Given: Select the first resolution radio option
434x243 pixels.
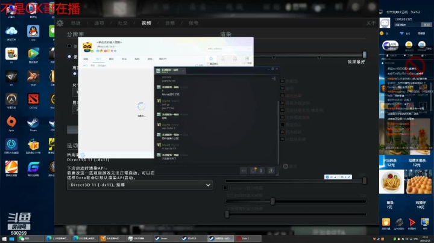Looking at the screenshot, I should point(69,46).
